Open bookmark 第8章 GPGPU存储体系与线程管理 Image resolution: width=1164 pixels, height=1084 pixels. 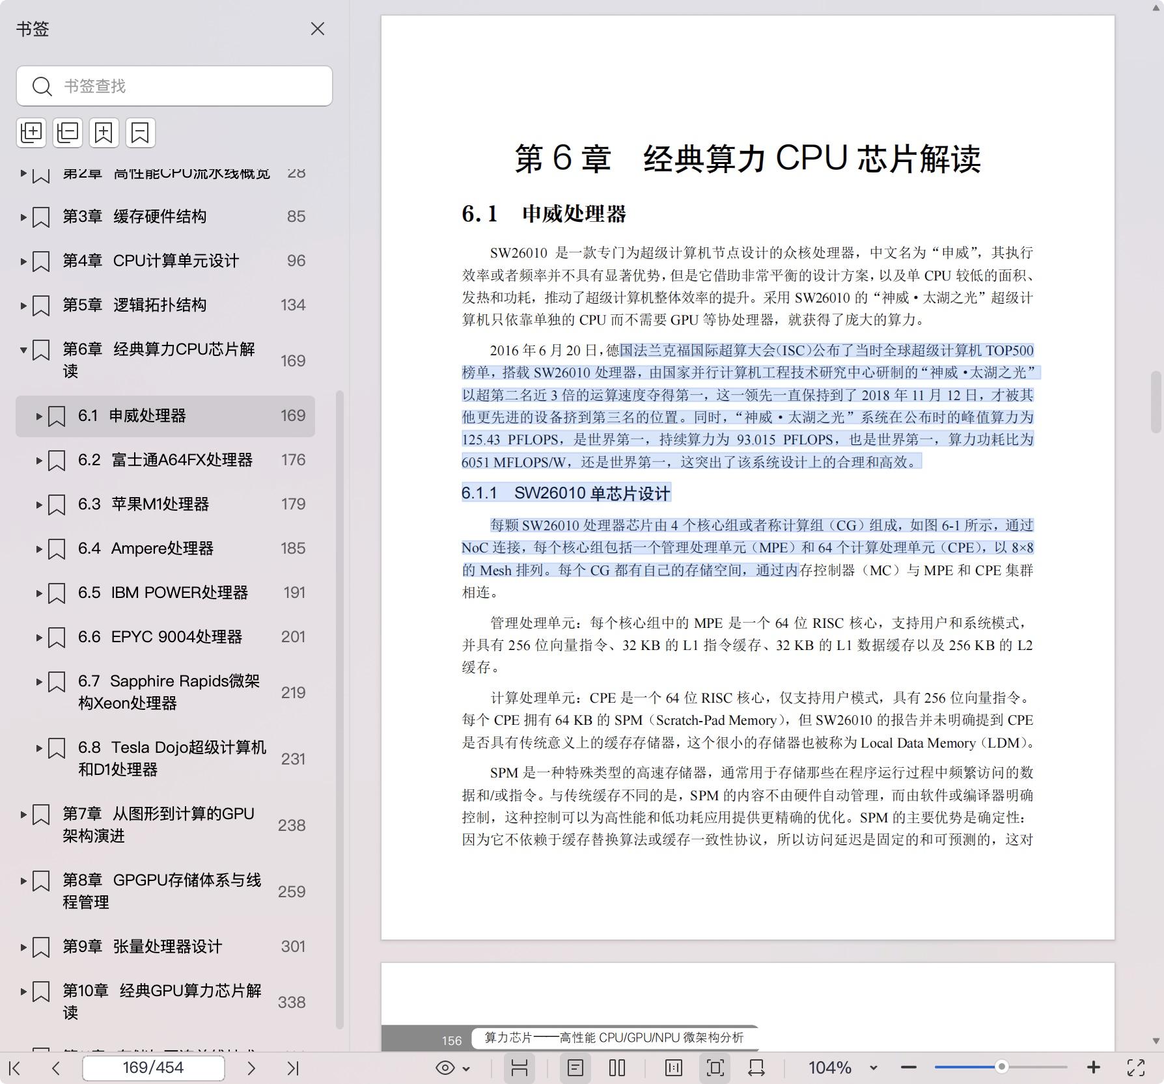click(x=161, y=891)
